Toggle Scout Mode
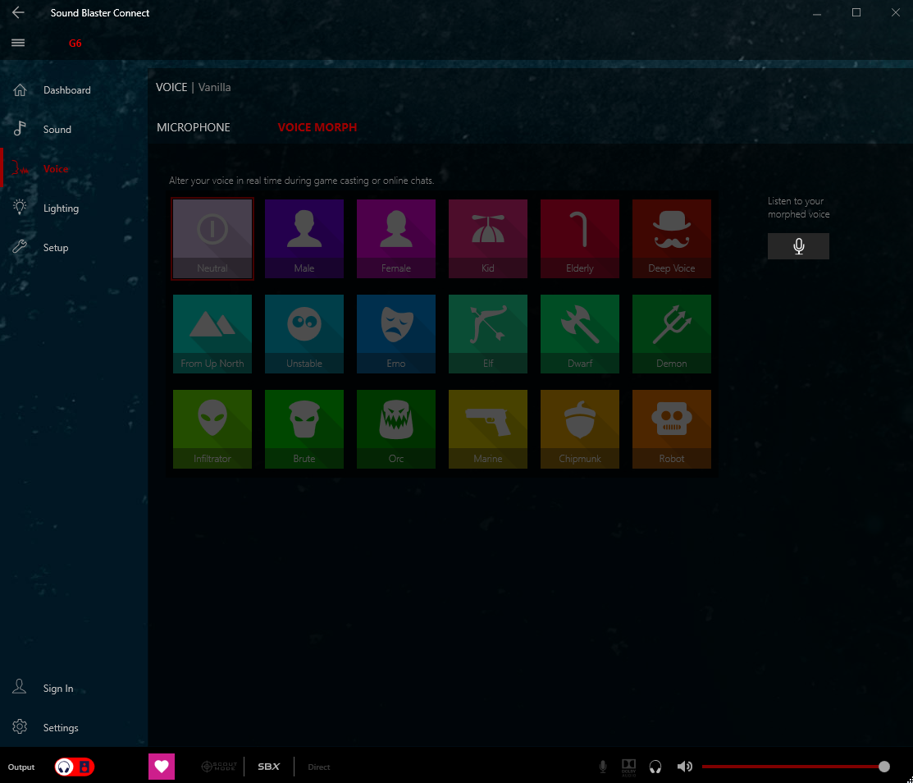This screenshot has height=783, width=913. coord(219,767)
